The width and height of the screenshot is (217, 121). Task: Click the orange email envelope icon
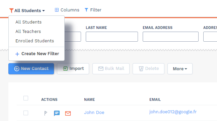click(68, 113)
